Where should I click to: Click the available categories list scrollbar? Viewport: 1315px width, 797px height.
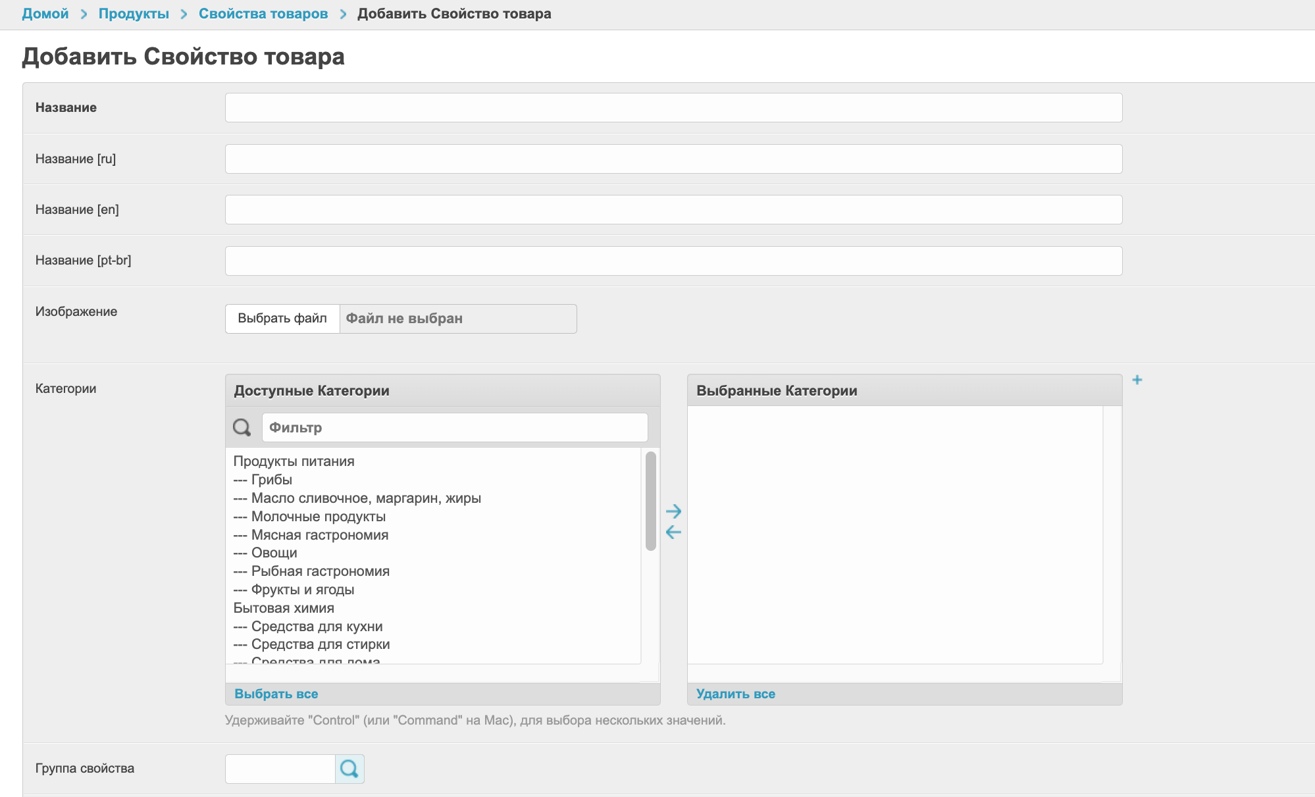651,501
